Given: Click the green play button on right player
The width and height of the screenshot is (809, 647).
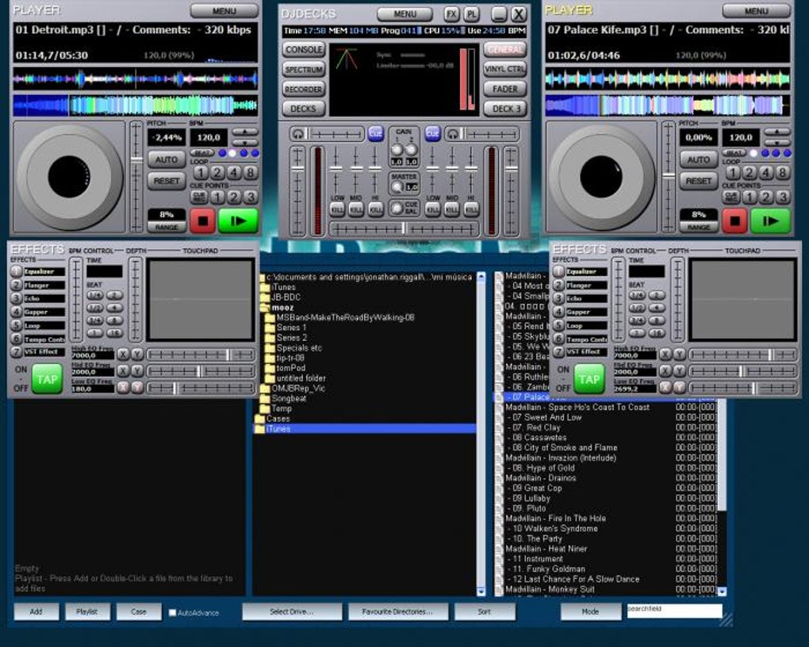Looking at the screenshot, I should [x=770, y=221].
